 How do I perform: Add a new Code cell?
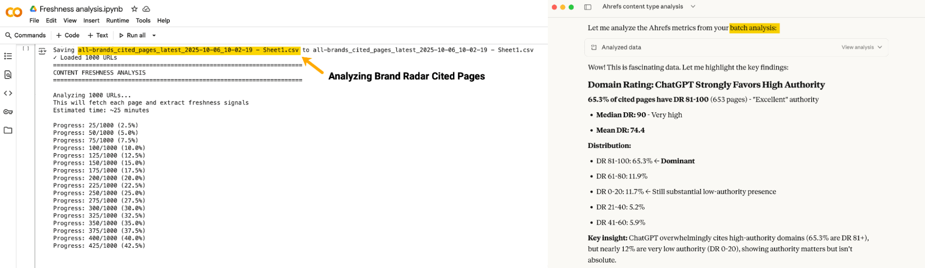(x=68, y=35)
